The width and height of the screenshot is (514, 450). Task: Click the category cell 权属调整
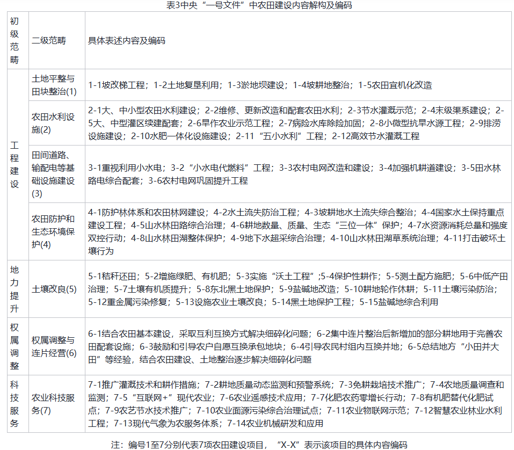[x=15, y=347]
